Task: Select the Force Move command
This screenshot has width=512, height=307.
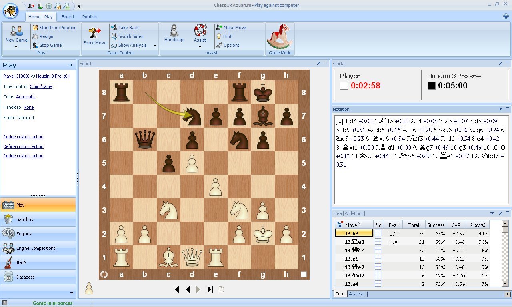Action: coord(94,36)
